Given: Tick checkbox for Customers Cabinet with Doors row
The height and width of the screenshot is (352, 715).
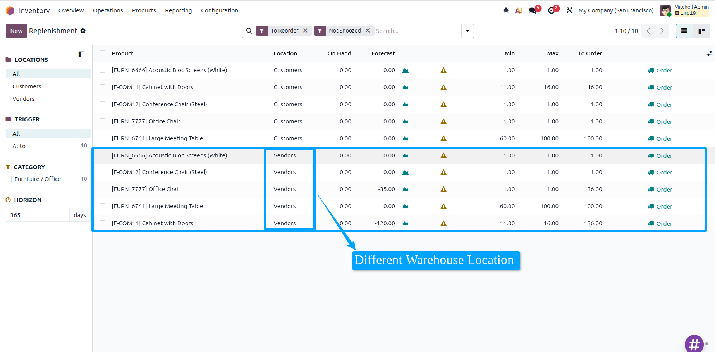Looking at the screenshot, I should click(x=102, y=87).
